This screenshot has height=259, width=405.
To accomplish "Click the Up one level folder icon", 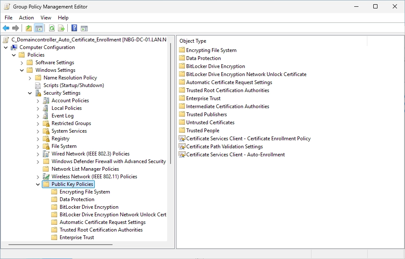I will (x=29, y=28).
